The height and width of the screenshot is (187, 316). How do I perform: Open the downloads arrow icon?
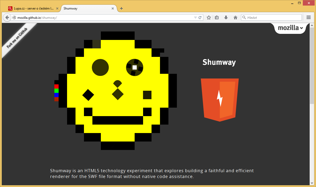[x=226, y=18]
